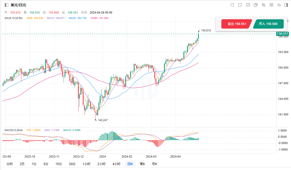Click the 美元/日元 symbol title
The height and width of the screenshot is (170, 291).
coord(18,5)
